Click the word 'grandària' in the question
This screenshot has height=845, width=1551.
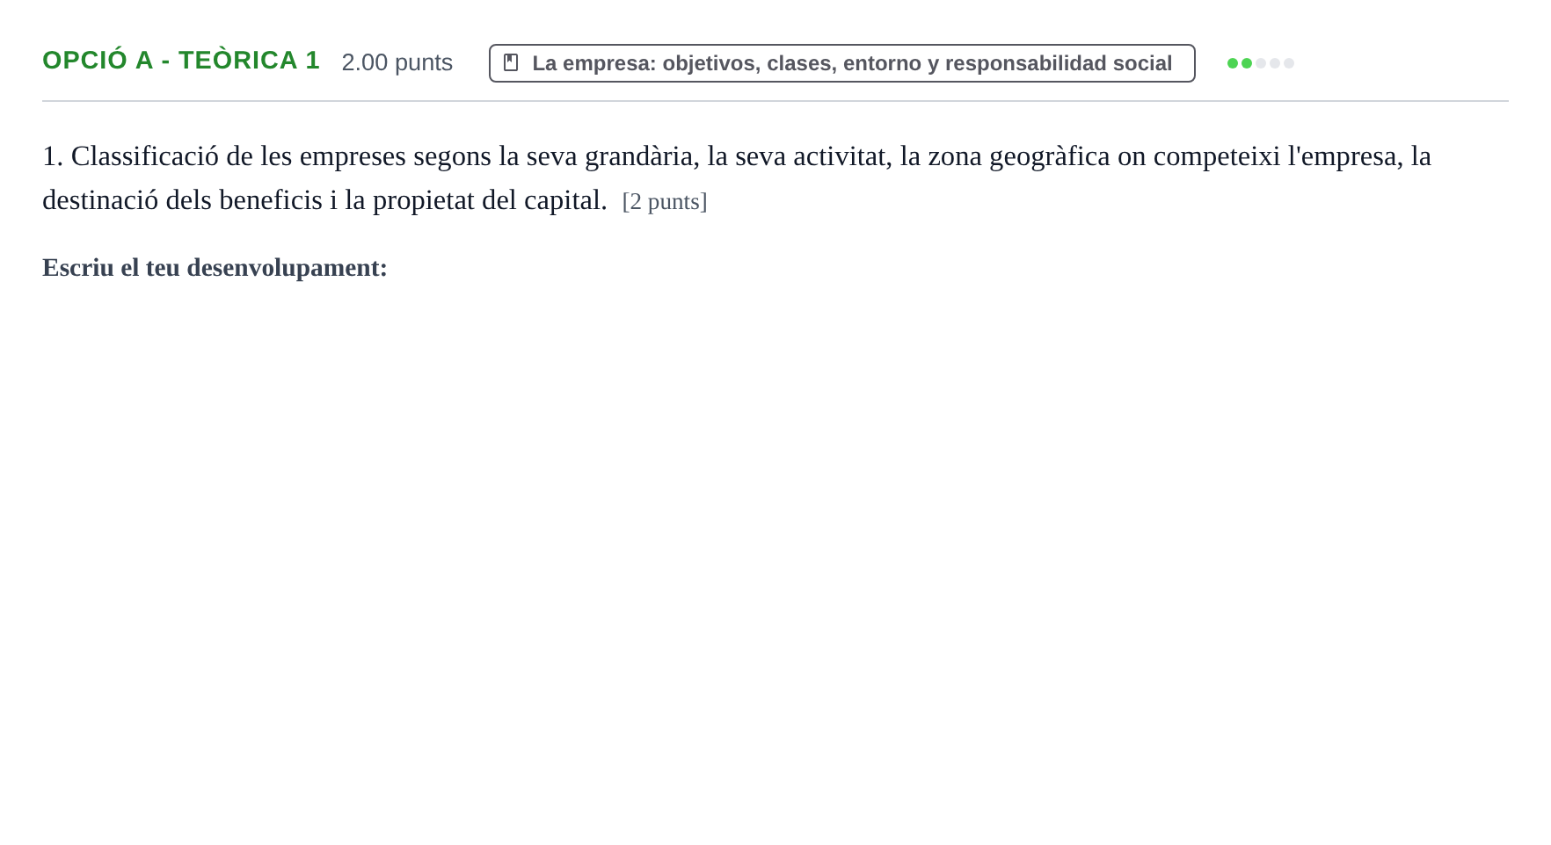coord(638,156)
